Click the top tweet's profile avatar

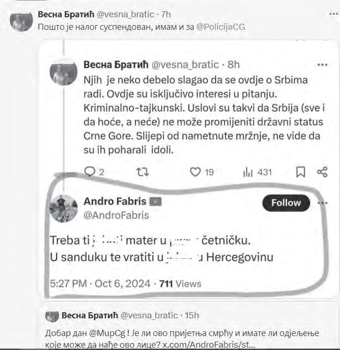tap(21, 21)
